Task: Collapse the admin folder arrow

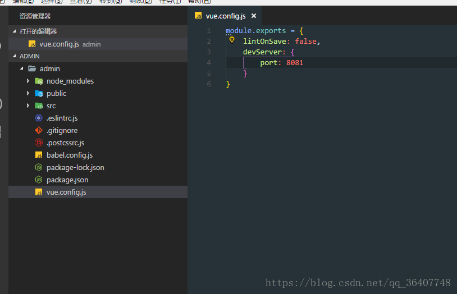Action: [21, 68]
